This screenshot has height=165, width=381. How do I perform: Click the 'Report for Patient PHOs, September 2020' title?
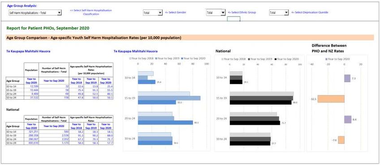(x=48, y=28)
